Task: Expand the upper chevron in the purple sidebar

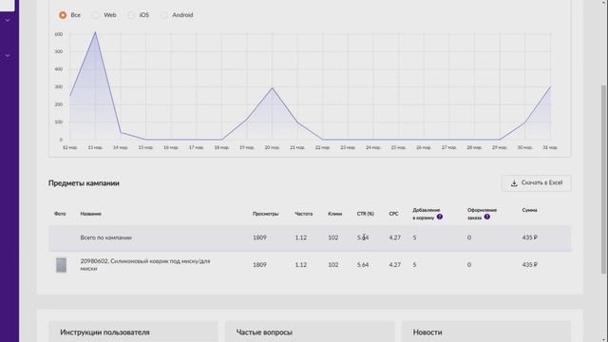Action: (x=8, y=19)
